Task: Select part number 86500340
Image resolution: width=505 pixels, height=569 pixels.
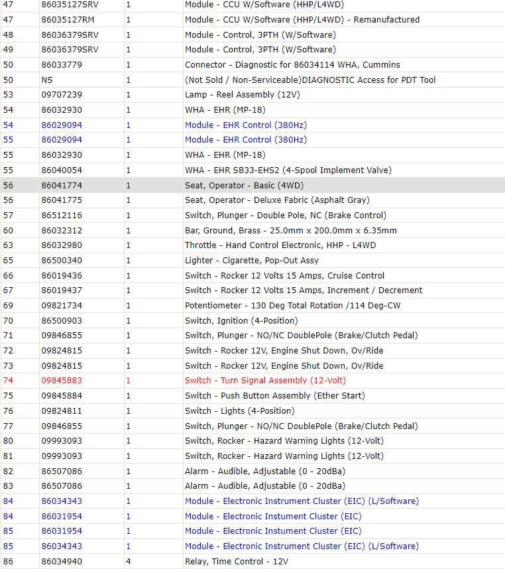Action: point(62,261)
